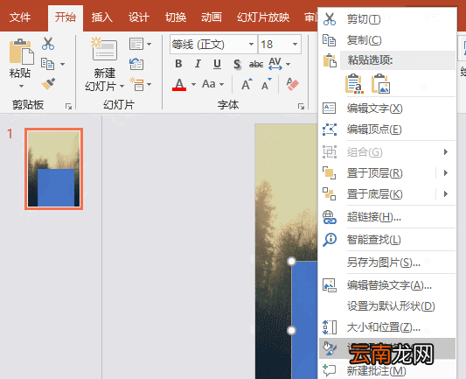Image resolution: width=466 pixels, height=379 pixels.
Task: Choose 编辑替换文字(A)... menu entry
Action: pyautogui.click(x=387, y=285)
